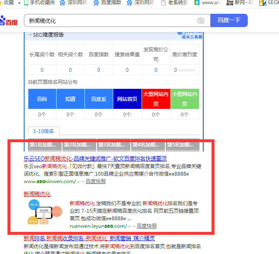
Task: Click the Baidu logo
Action: coord(9,20)
